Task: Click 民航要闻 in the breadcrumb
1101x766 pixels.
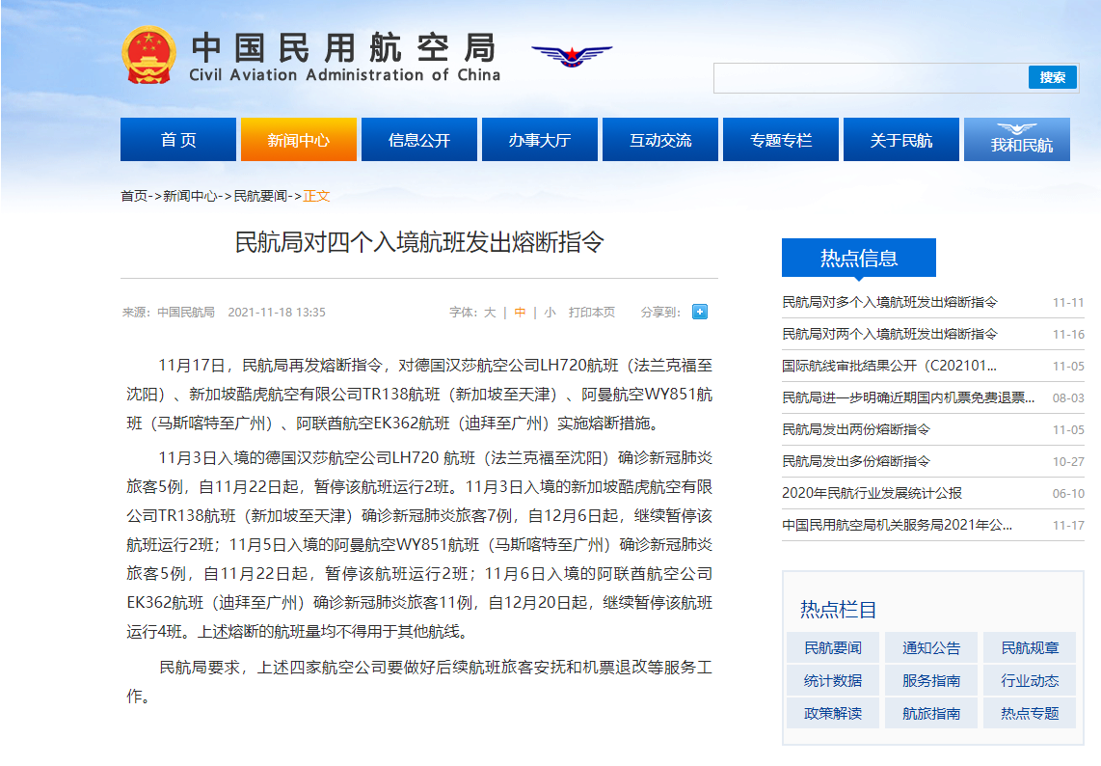Action: [x=260, y=196]
